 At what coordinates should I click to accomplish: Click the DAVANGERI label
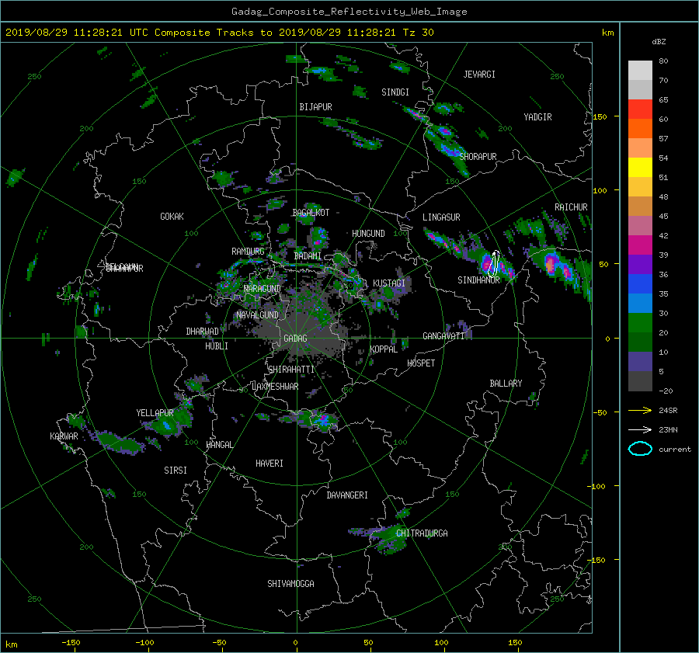pyautogui.click(x=347, y=495)
